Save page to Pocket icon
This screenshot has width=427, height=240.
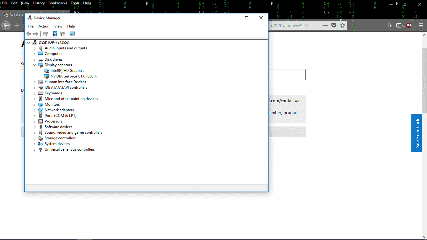click(334, 25)
